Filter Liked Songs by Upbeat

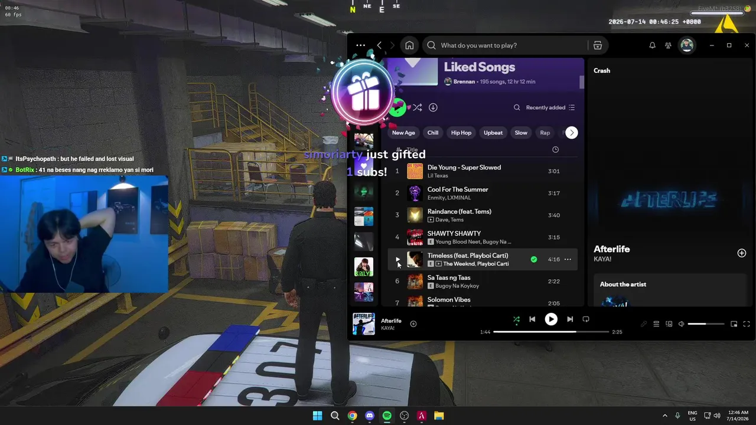[x=493, y=133]
